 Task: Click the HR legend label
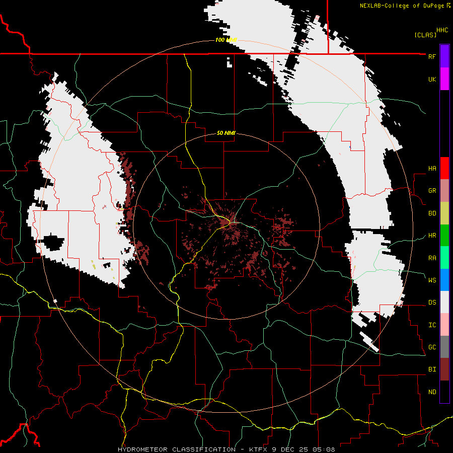[x=432, y=236]
